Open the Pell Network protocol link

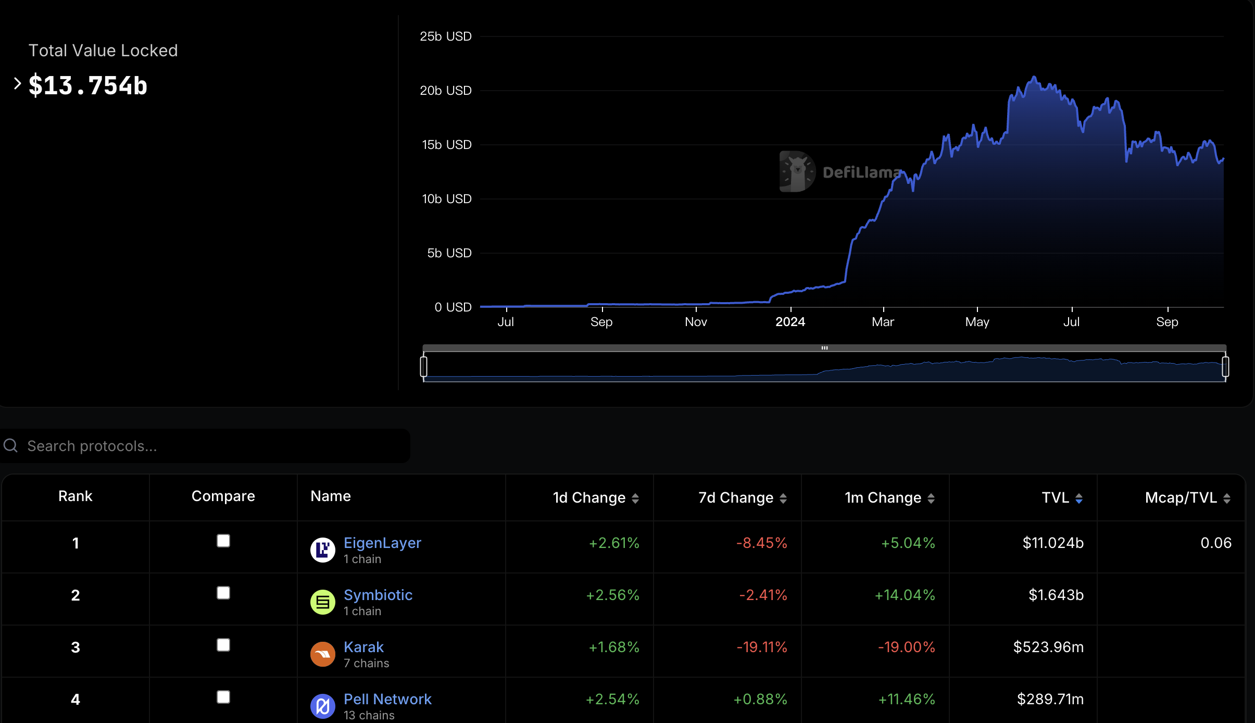click(x=387, y=699)
